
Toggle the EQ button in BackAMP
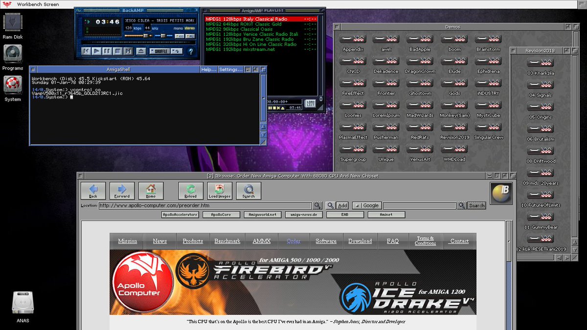180,36
